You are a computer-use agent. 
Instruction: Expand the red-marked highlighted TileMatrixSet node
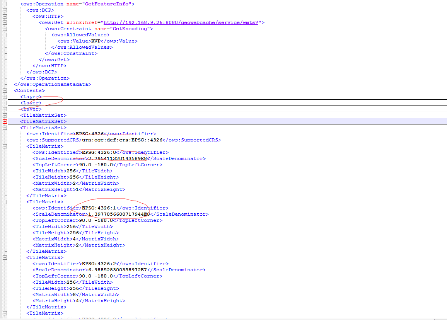5,121
